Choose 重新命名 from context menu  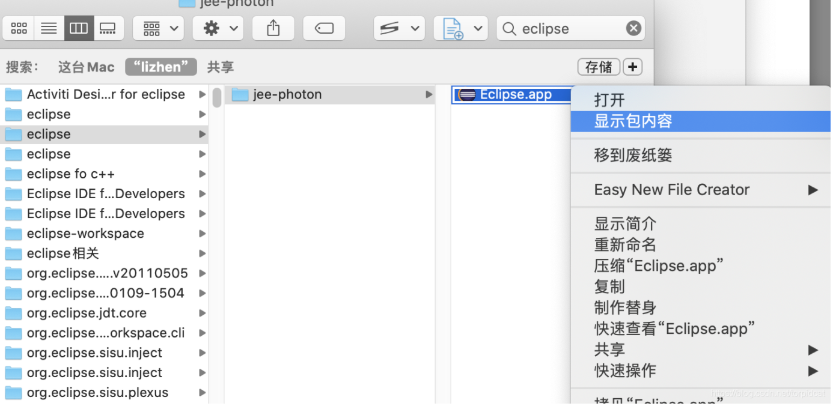click(x=700, y=245)
